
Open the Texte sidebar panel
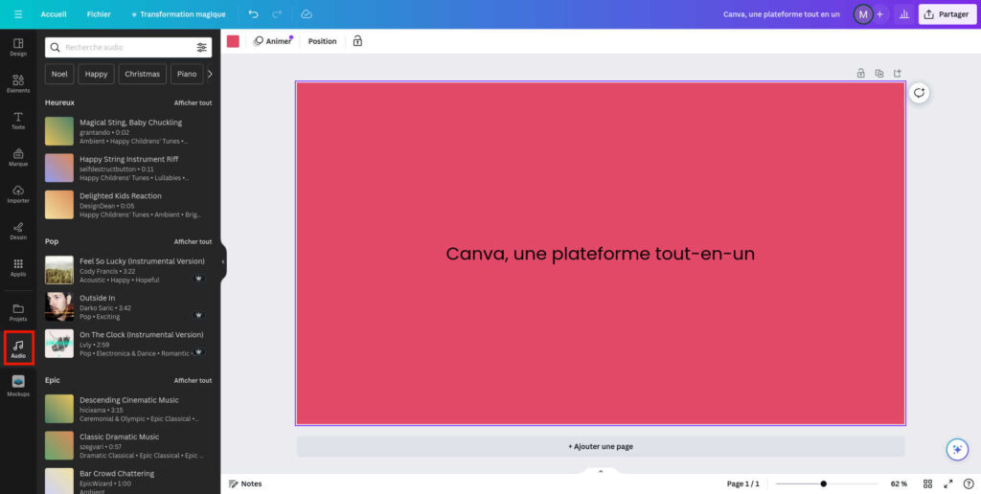18,121
